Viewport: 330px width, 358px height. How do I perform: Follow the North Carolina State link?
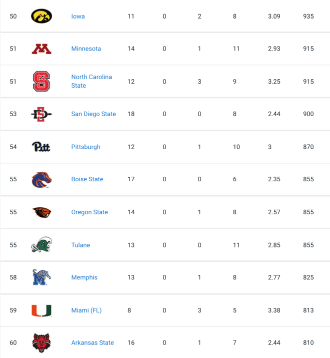(91, 81)
